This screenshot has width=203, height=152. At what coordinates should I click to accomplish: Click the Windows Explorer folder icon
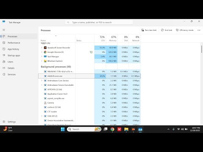tap(45, 61)
